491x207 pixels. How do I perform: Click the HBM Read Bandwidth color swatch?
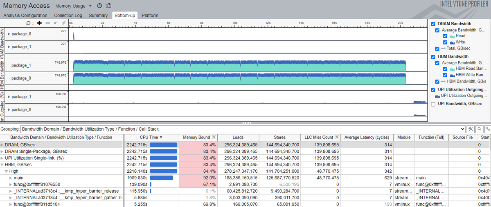click(x=453, y=69)
